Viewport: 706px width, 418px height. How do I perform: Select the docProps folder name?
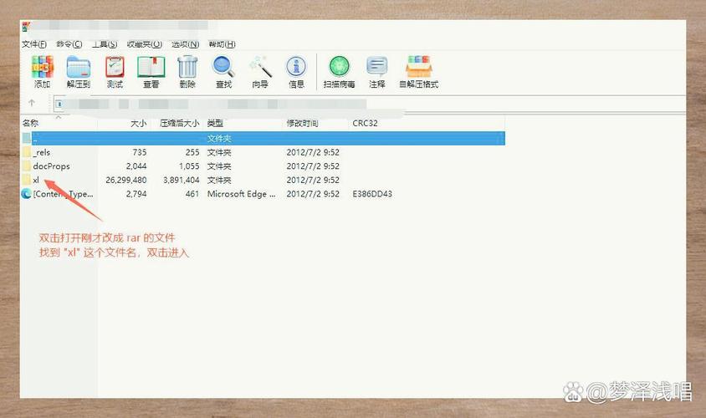tap(51, 166)
